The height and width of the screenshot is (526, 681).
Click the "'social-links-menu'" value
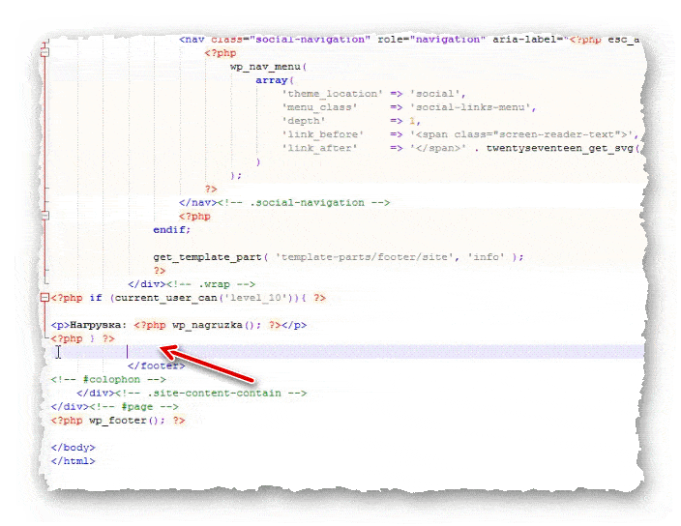473,107
